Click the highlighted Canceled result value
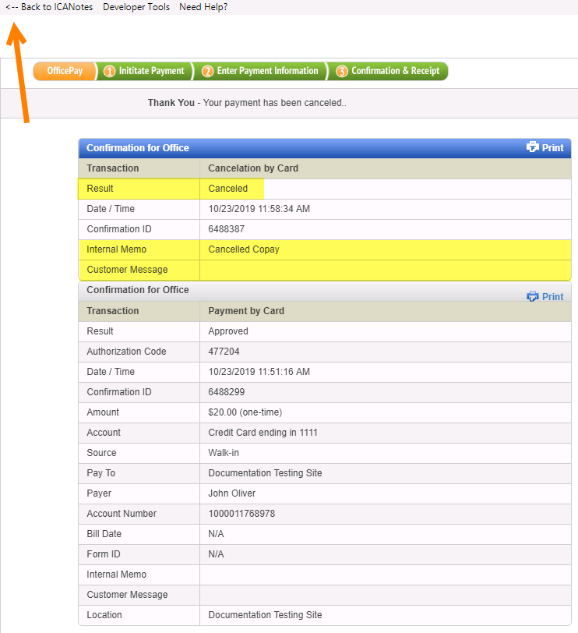The height and width of the screenshot is (633, 578). tap(227, 189)
